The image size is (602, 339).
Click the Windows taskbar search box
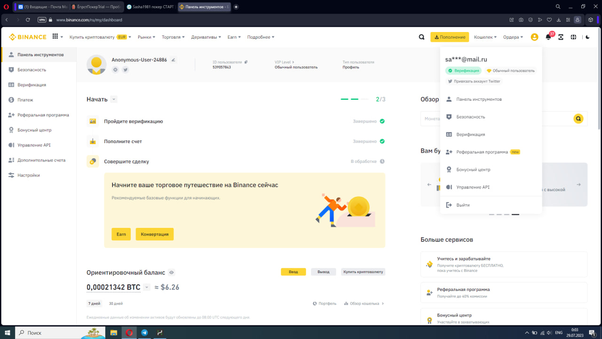tap(60, 332)
